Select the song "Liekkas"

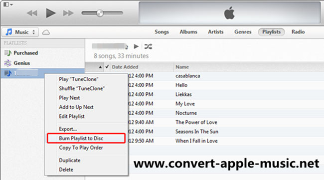[183, 94]
